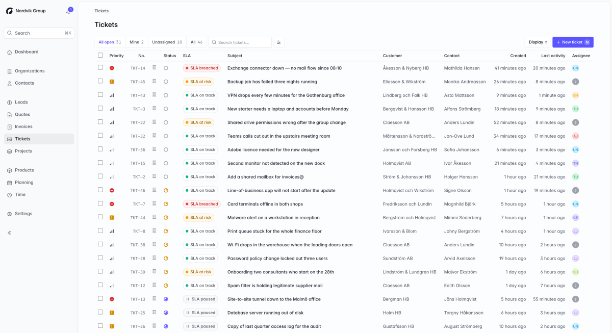The width and height of the screenshot is (612, 333).
Task: Check the TKT-7 card terminals checkbox
Action: 100,203
